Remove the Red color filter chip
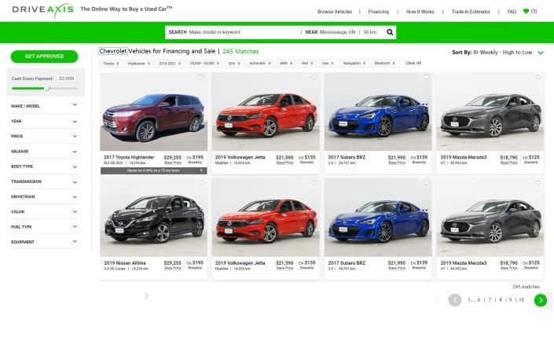Viewport: 554px width, 337px height. coord(312,64)
